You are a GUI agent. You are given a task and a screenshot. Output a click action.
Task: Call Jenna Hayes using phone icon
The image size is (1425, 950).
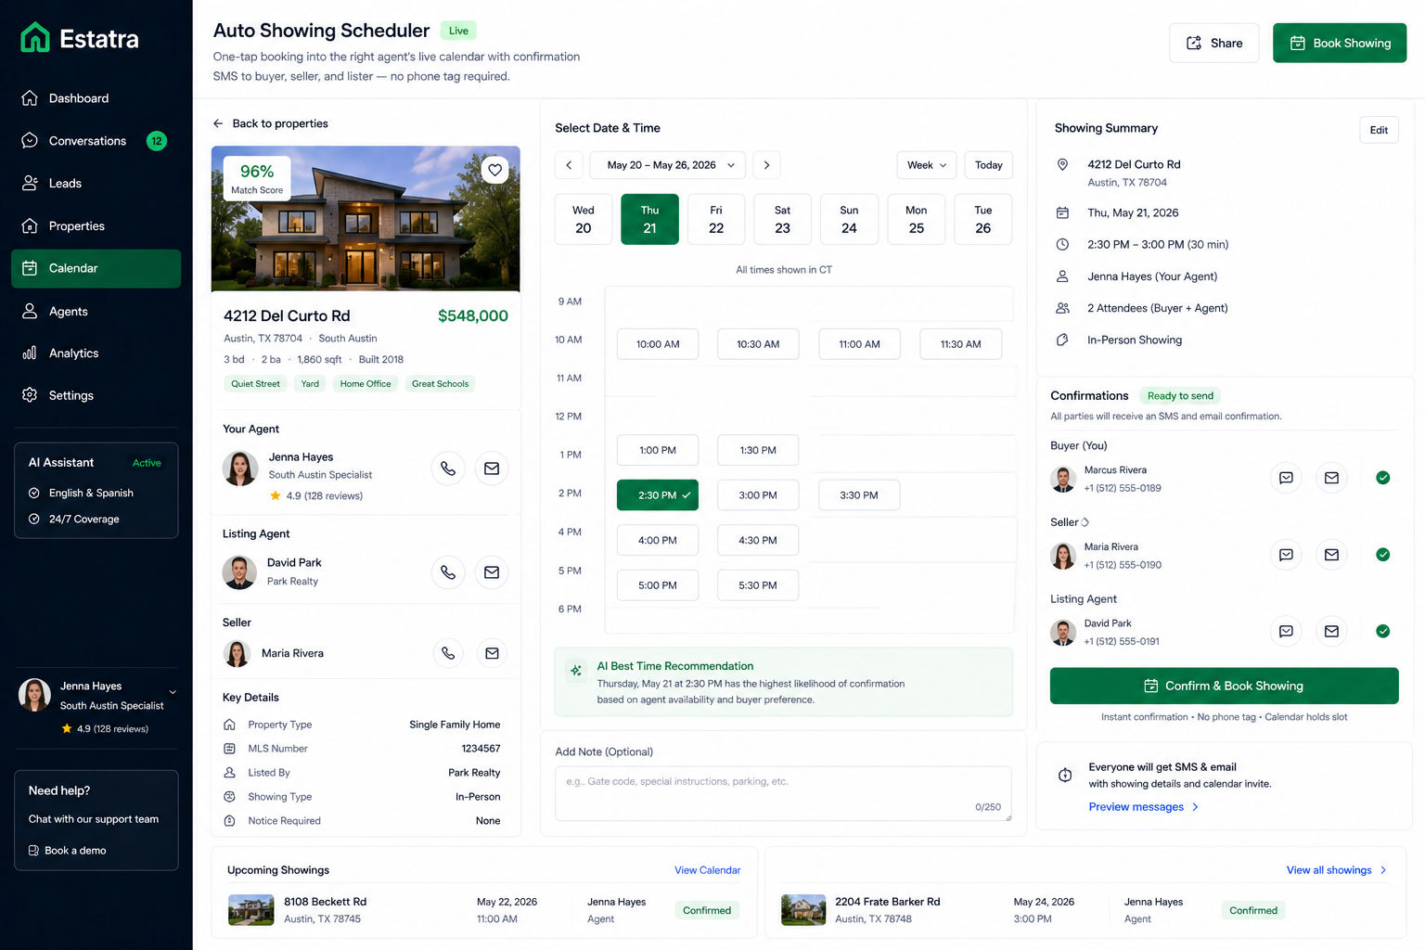pyautogui.click(x=448, y=469)
